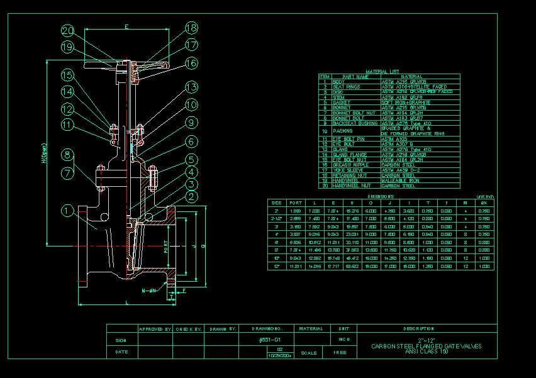The height and width of the screenshot is (378, 536).
Task: Click callout balloon 15 on the valve drawing
Action: [67, 75]
